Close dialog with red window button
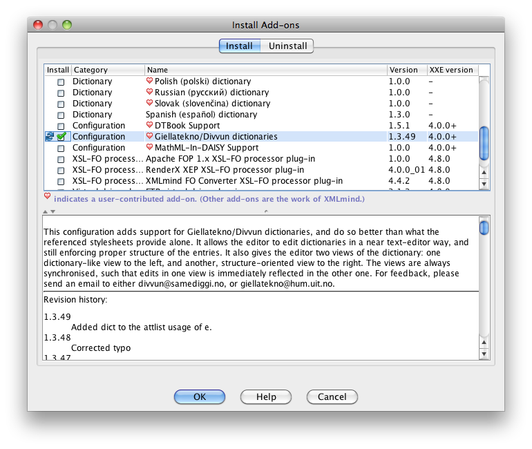The height and width of the screenshot is (449, 532). (x=38, y=25)
